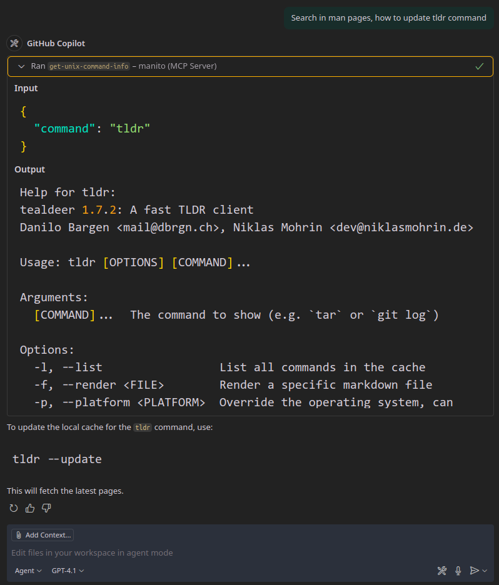The image size is (499, 585).
Task: Click the GitHub Copilot avatar icon
Action: coord(14,43)
